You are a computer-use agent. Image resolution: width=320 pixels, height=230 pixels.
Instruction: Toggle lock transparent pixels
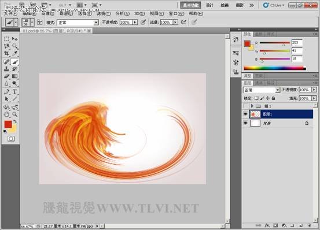256,98
